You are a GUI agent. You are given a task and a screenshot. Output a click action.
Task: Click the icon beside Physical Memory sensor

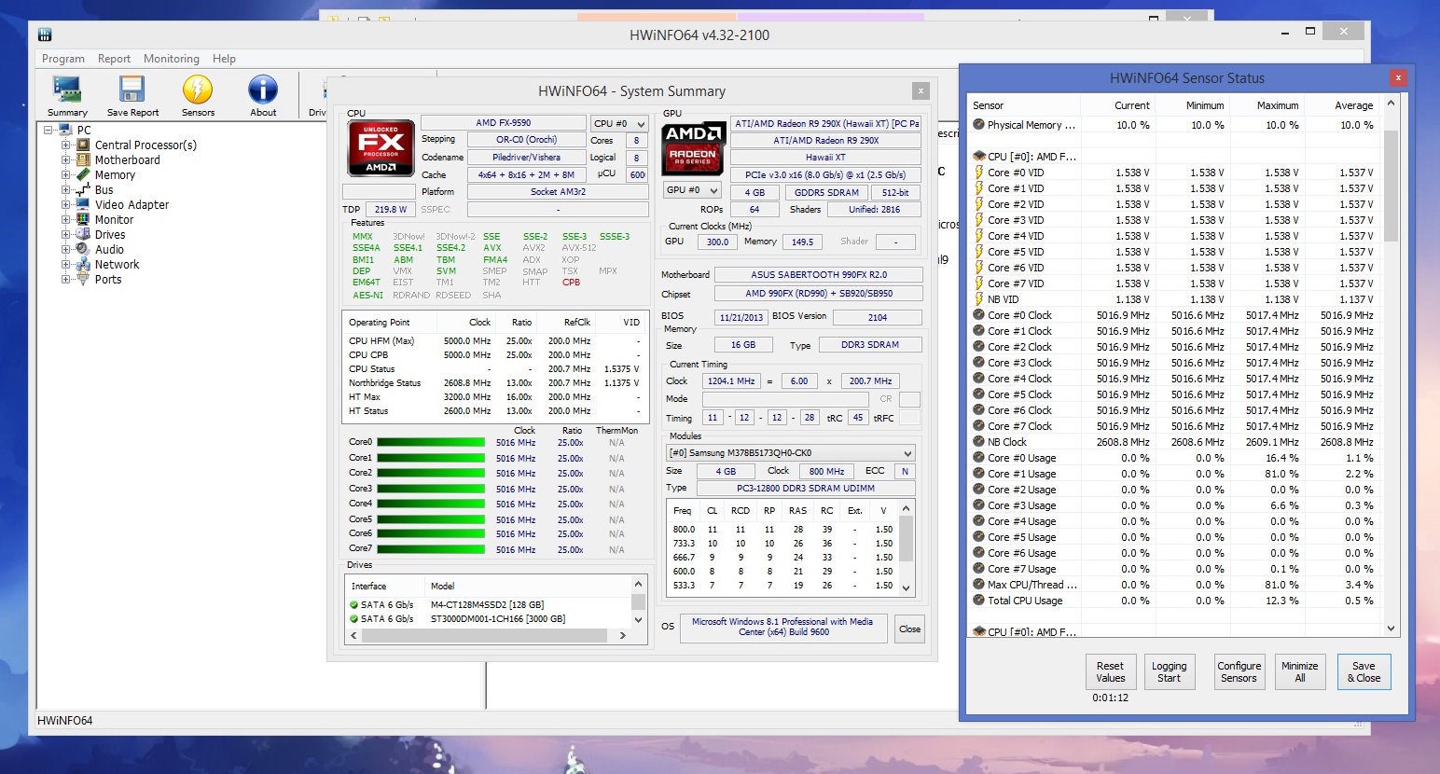(978, 124)
